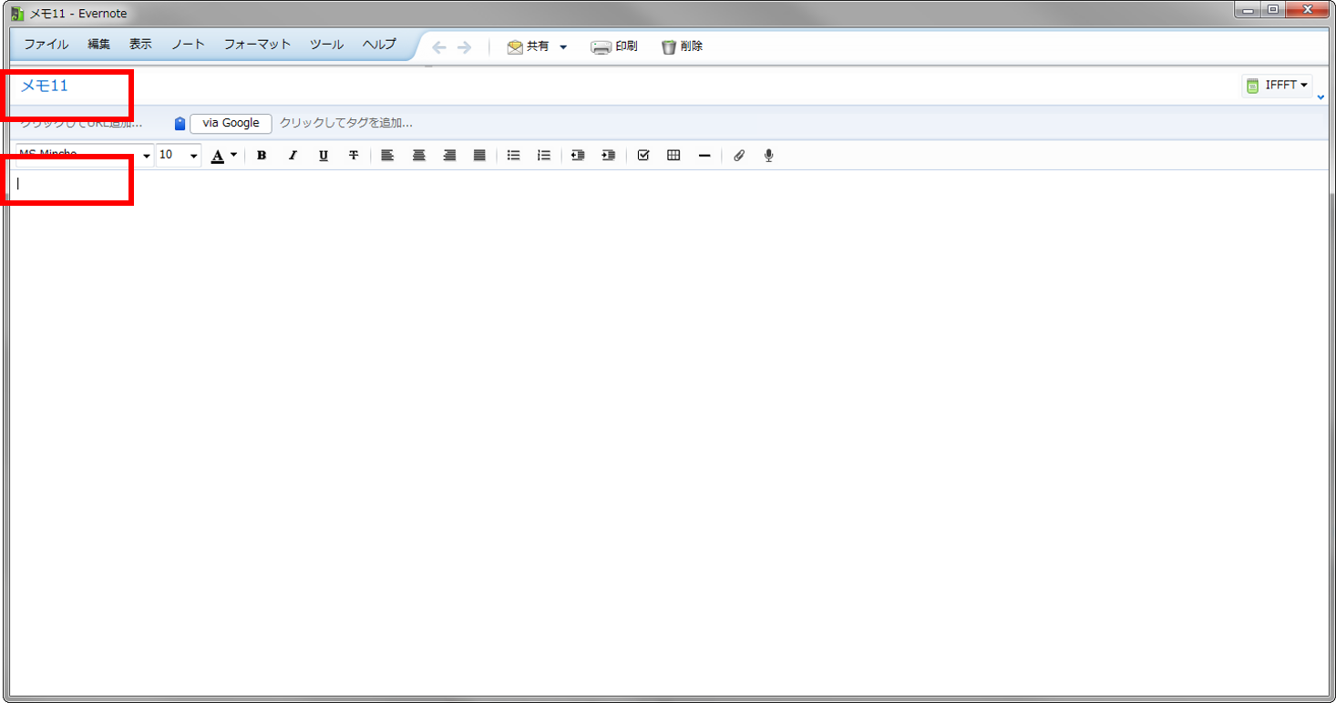Toggle italic formatting
This screenshot has width=1336, height=703.
(x=293, y=156)
